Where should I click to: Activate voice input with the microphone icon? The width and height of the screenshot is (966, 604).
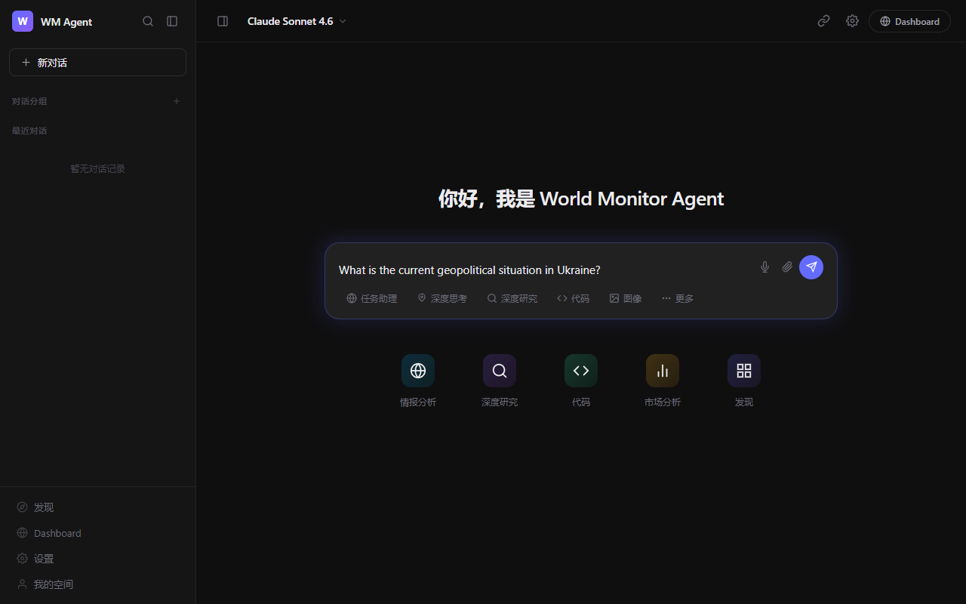click(x=764, y=267)
